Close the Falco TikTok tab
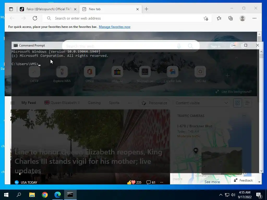The width and height of the screenshot is (267, 200). tap(75, 9)
